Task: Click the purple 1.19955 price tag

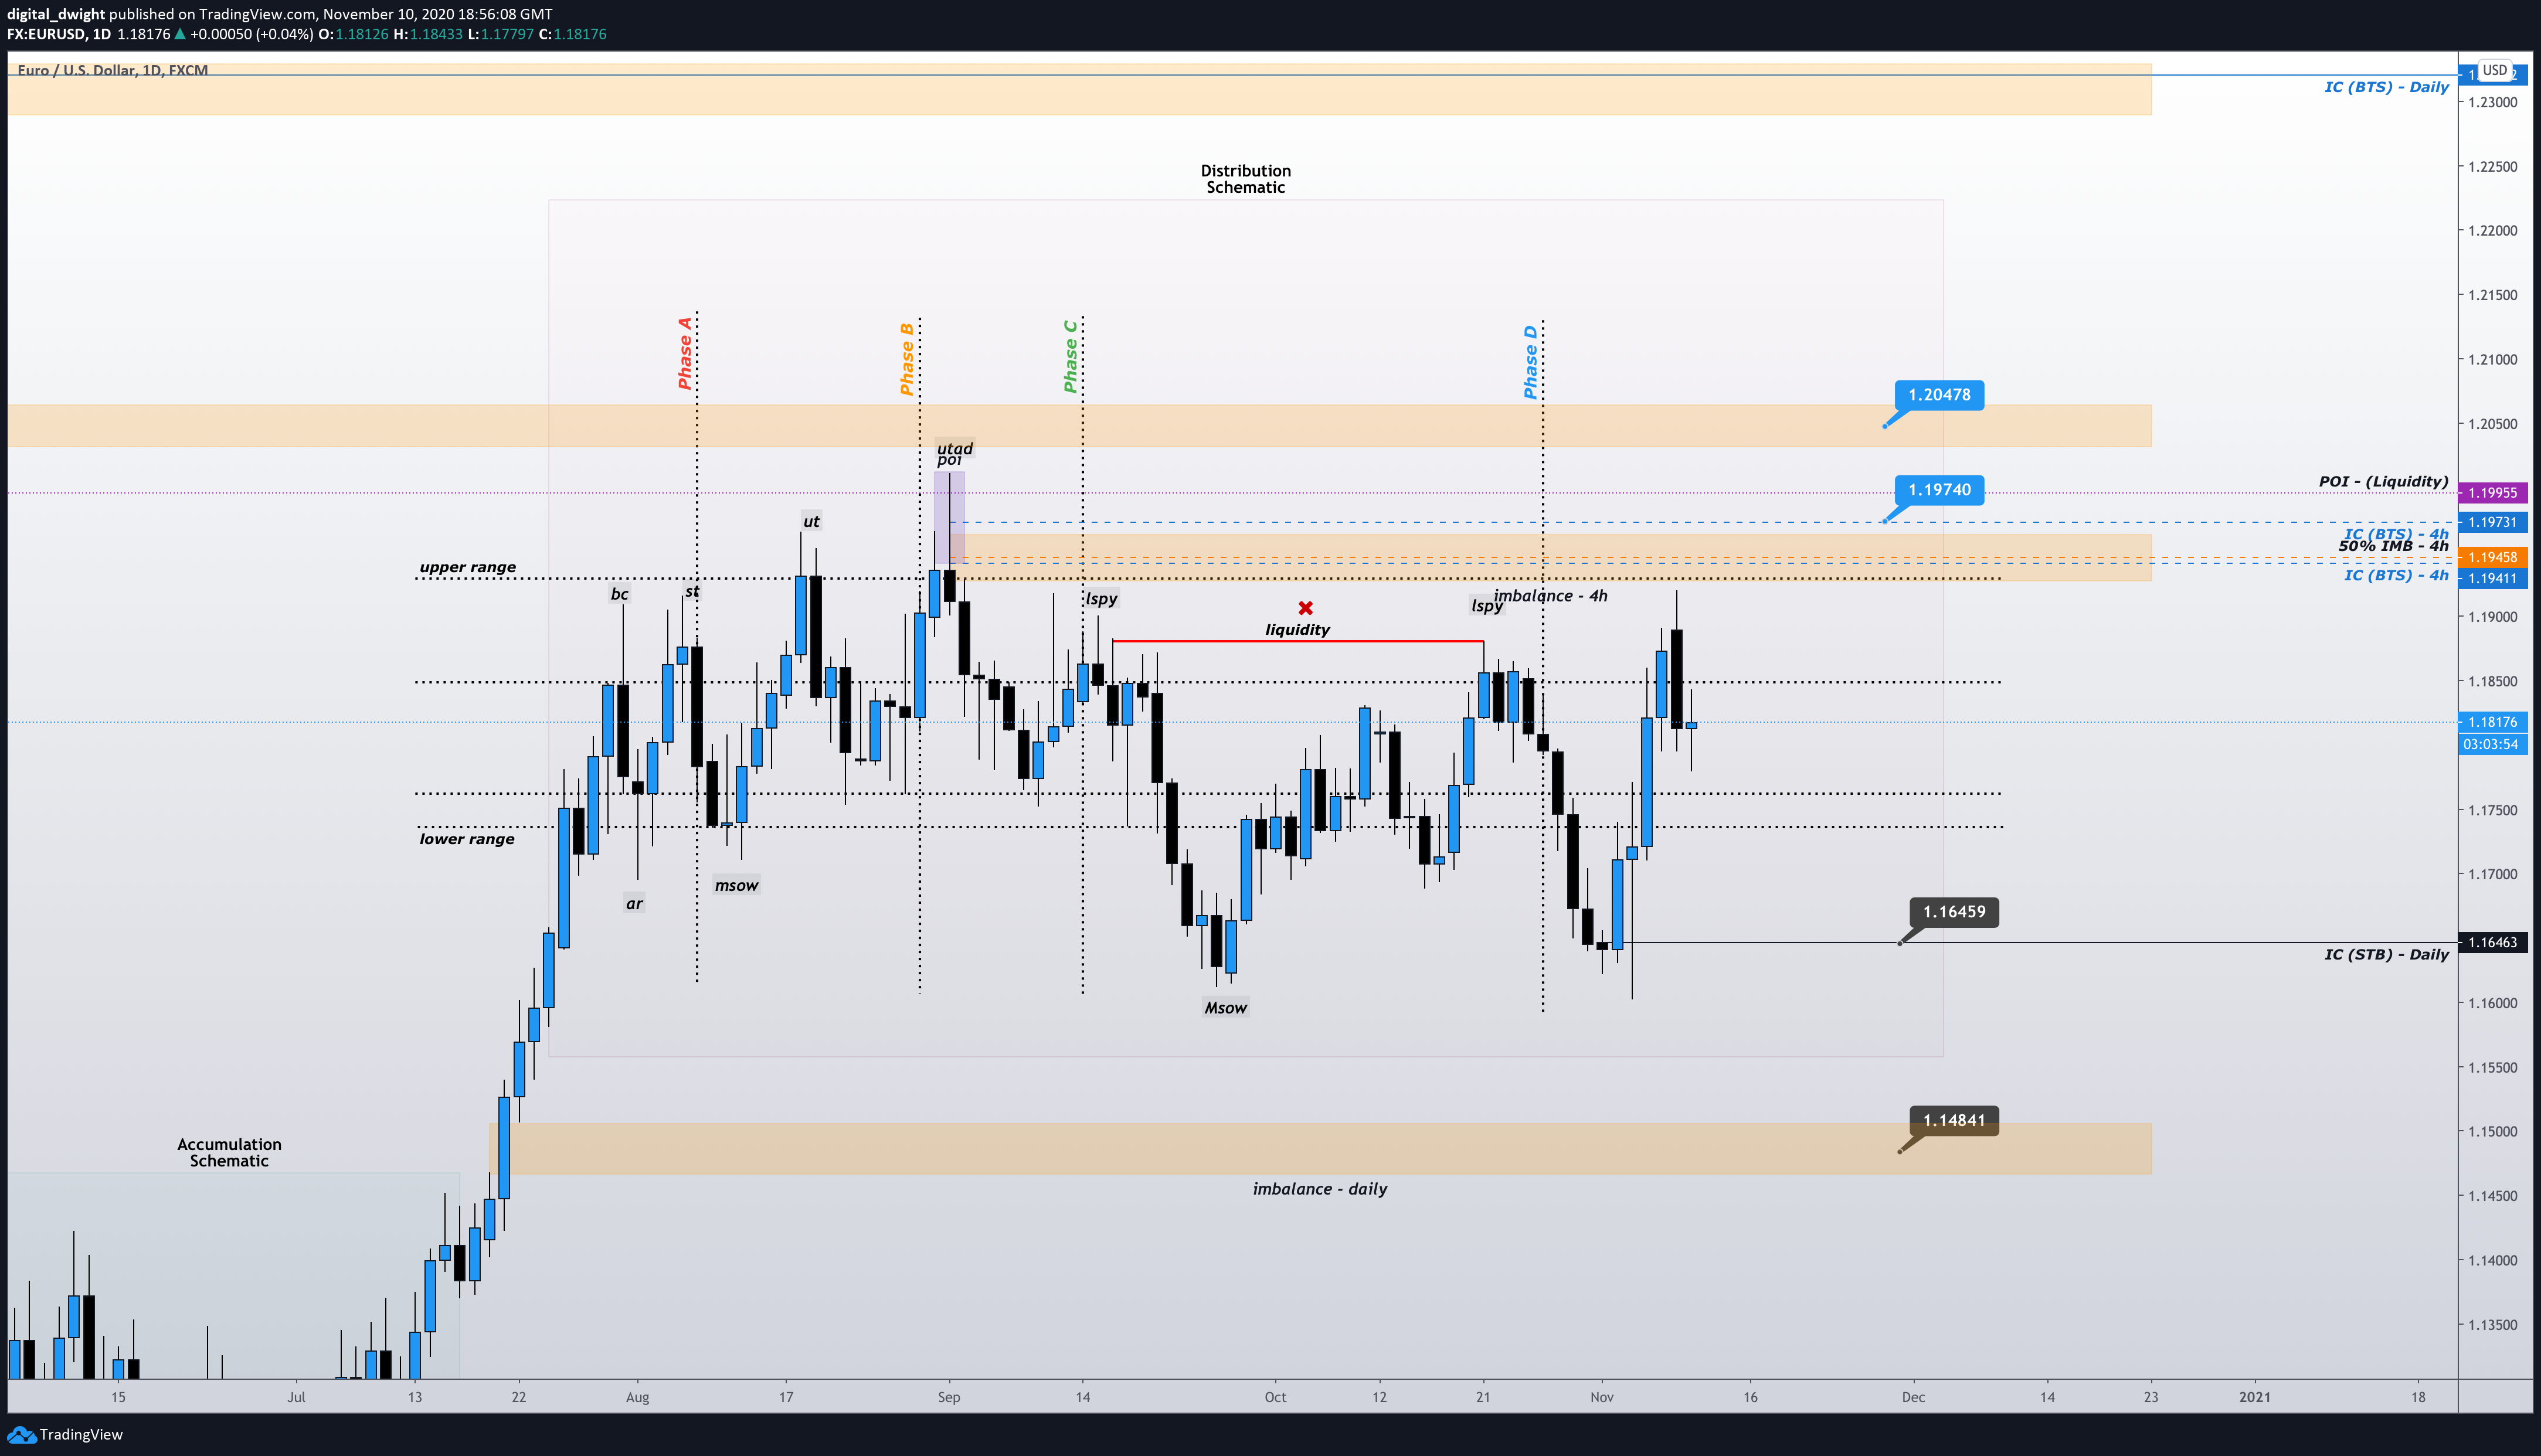Action: pos(2492,493)
